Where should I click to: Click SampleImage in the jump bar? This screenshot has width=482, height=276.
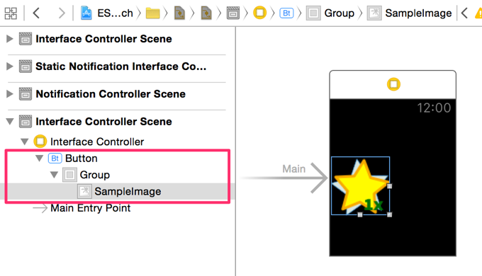click(418, 13)
